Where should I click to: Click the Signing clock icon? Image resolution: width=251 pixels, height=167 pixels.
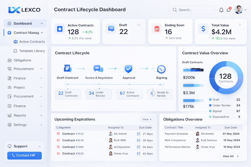click(161, 69)
